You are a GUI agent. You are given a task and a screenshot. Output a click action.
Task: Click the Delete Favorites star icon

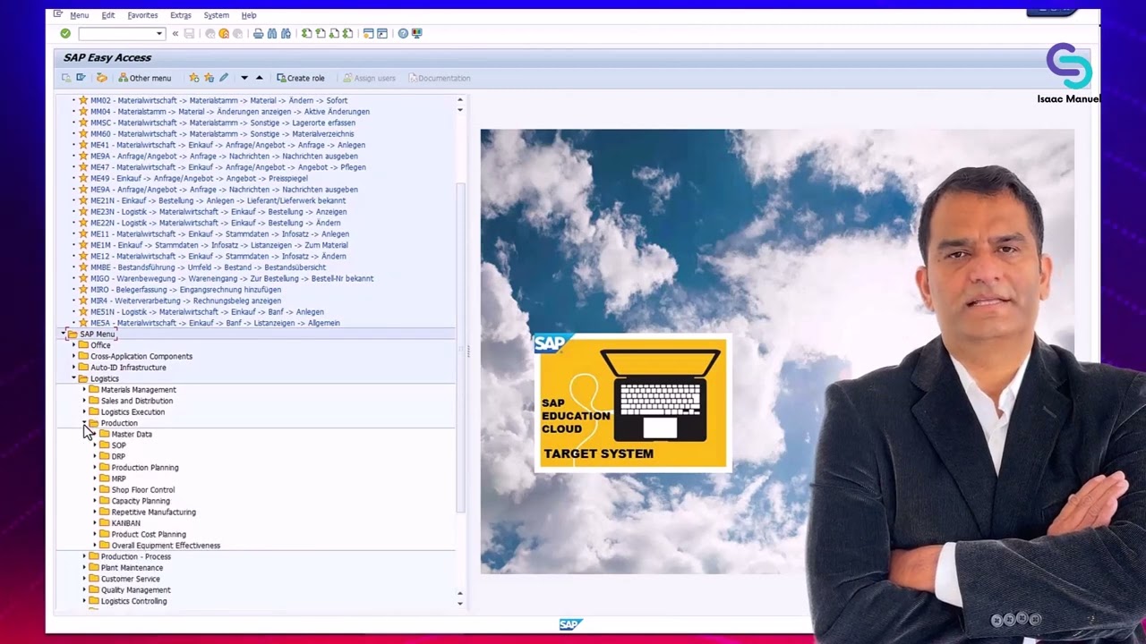(x=209, y=78)
